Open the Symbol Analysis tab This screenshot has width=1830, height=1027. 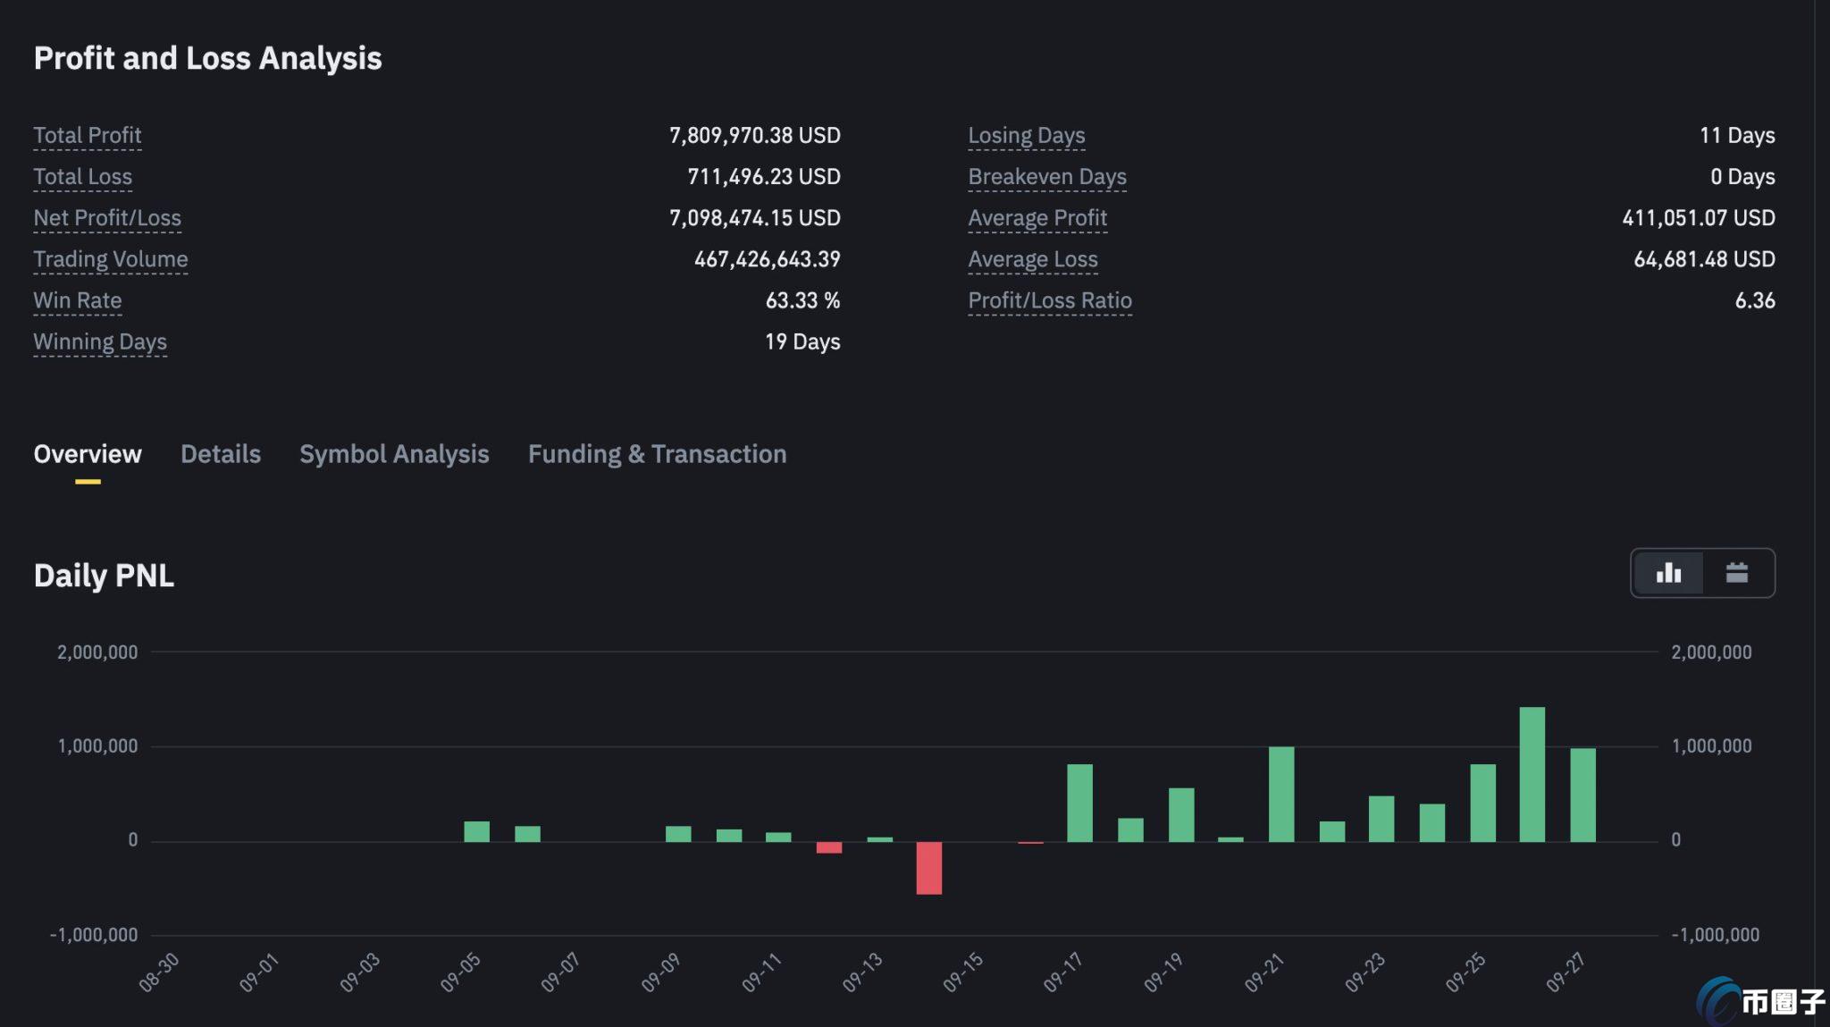pyautogui.click(x=394, y=454)
